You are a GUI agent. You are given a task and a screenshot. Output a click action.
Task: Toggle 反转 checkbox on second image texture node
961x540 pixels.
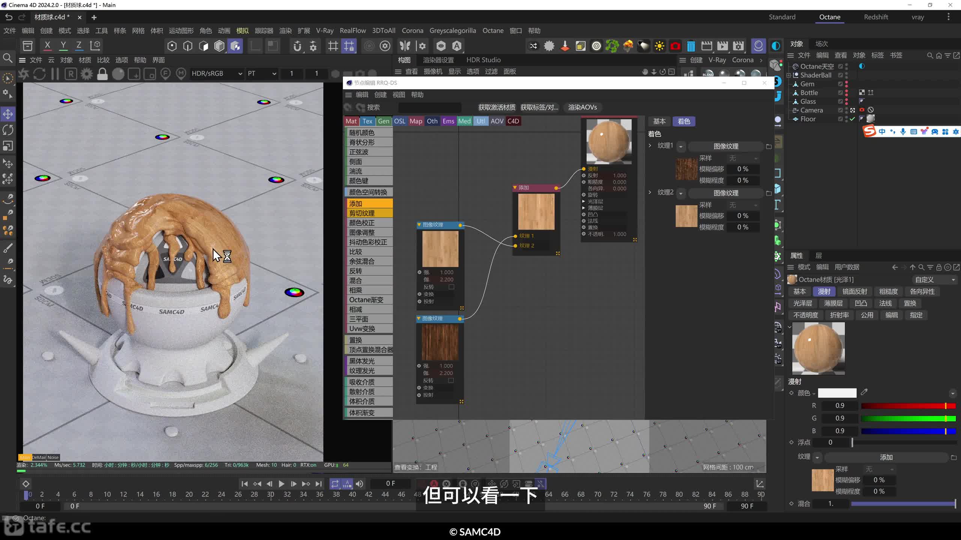click(x=451, y=380)
